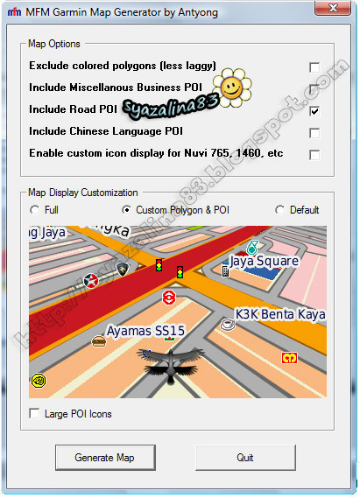The height and width of the screenshot is (498, 360).
Task: Click the left traffic light icon
Action: [x=159, y=265]
